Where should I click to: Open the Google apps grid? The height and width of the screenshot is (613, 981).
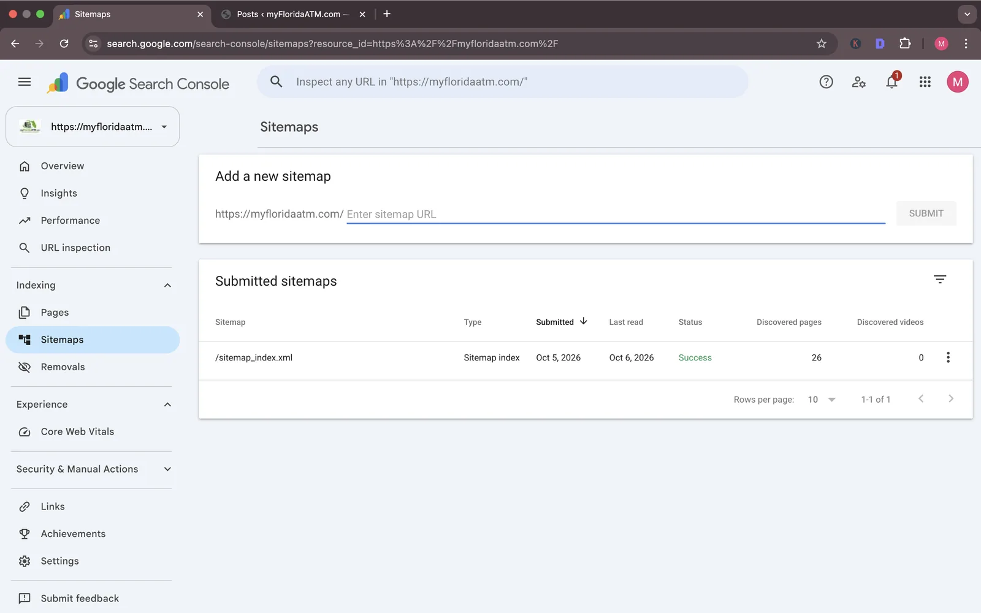click(925, 82)
